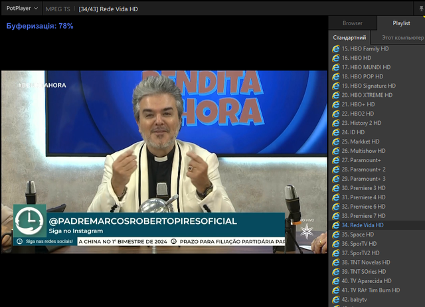Click the icon beside 23. History 2 HD
Screen dimensions: 425x307
pos(335,123)
